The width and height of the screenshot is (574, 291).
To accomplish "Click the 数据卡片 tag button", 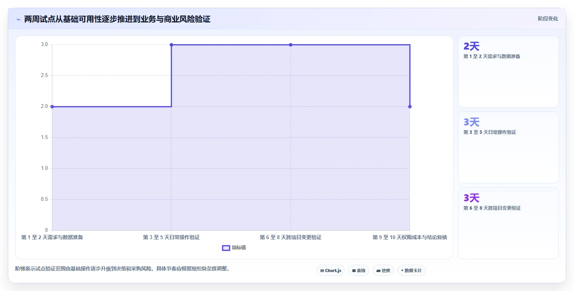I will 411,270.
